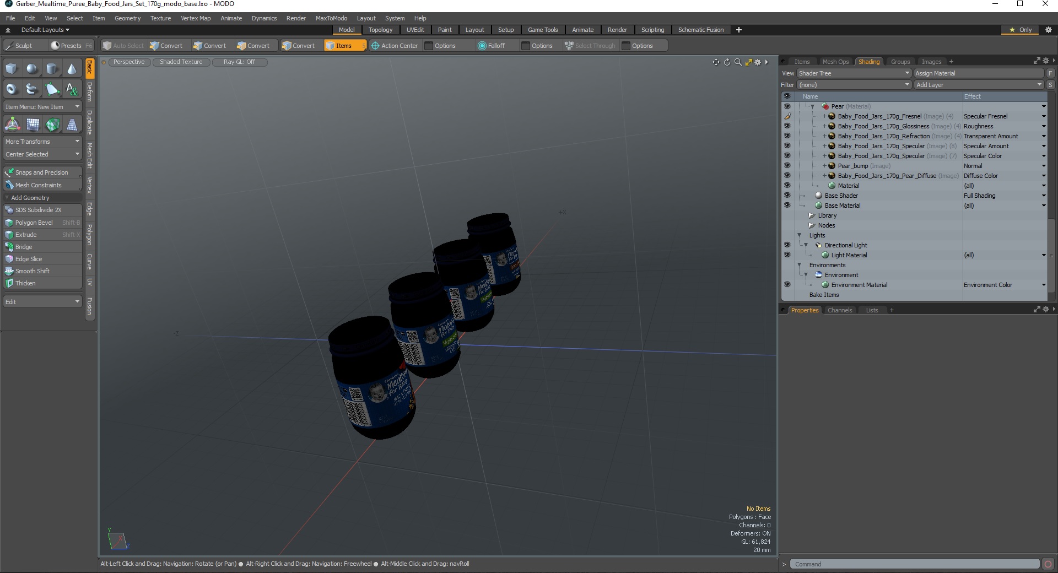Toggle visibility of Baby_Food_Jars_170g_Refraction layer
Image resolution: width=1058 pixels, height=573 pixels.
coord(787,136)
